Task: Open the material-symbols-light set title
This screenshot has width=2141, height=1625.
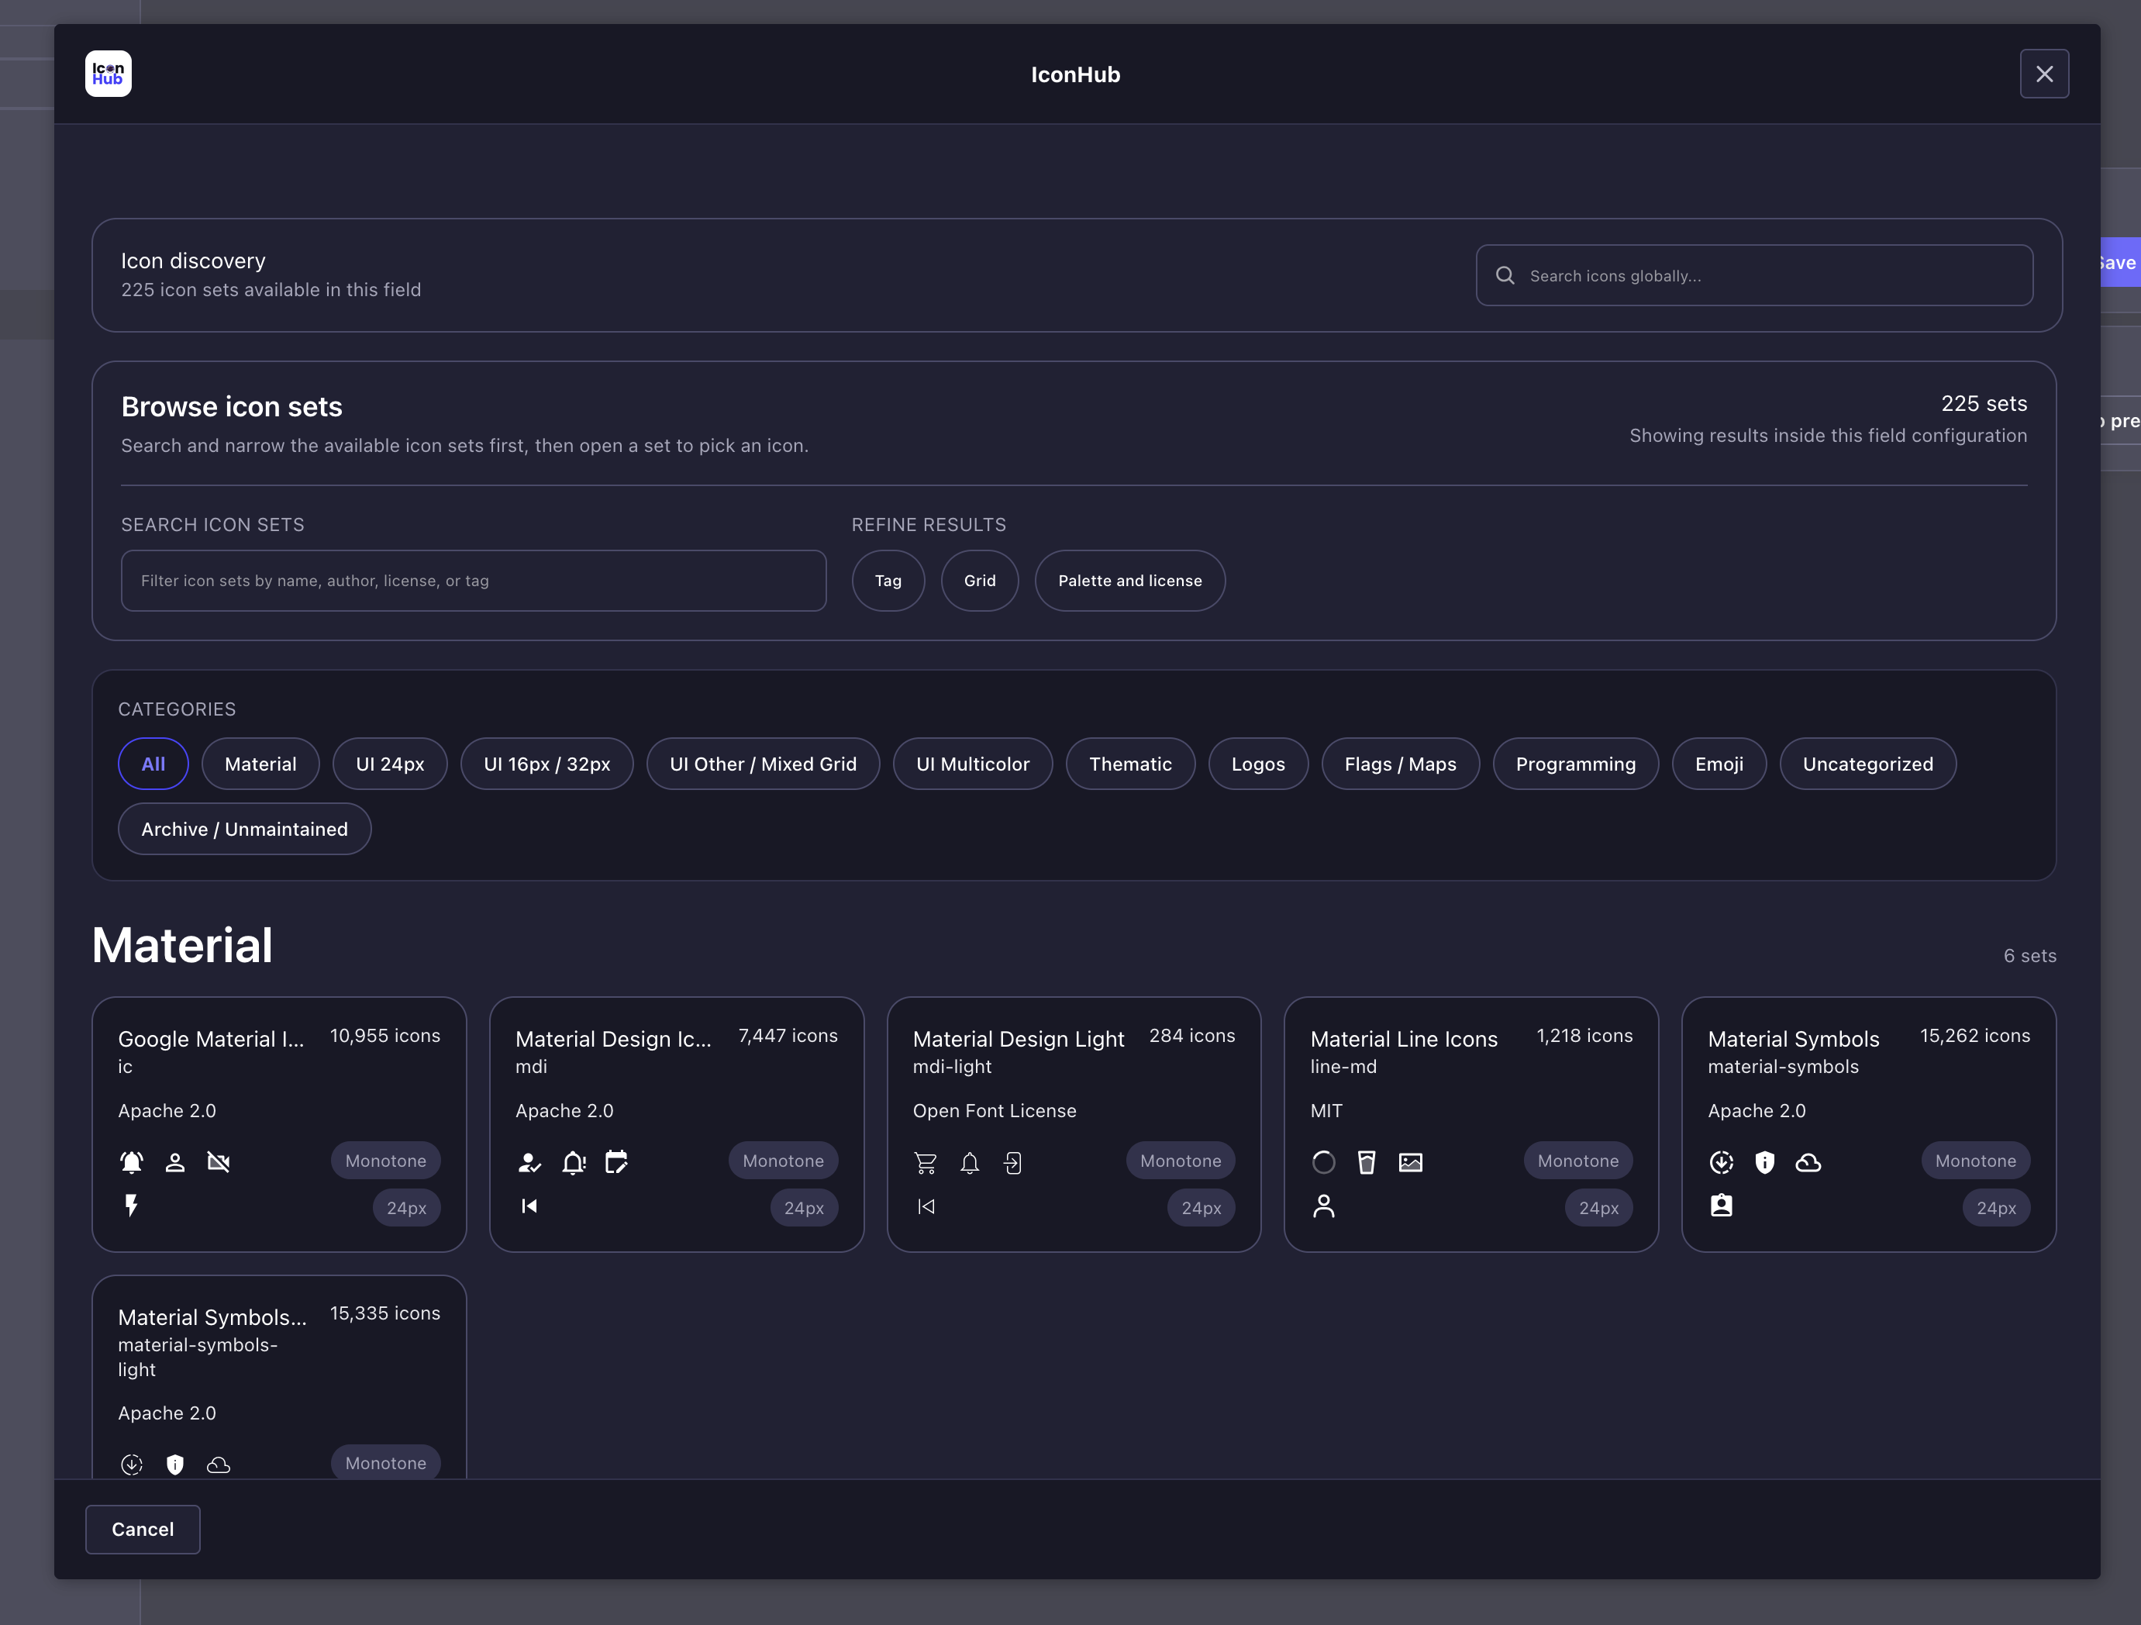Action: point(212,1317)
